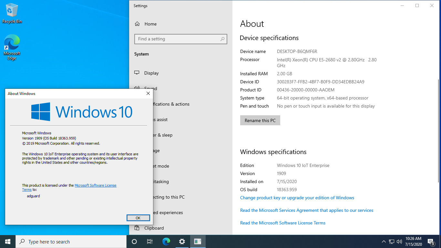Click the device name DESKTOP-B6QMF6R
Screen dimensions: 441x248
pyautogui.click(x=297, y=51)
